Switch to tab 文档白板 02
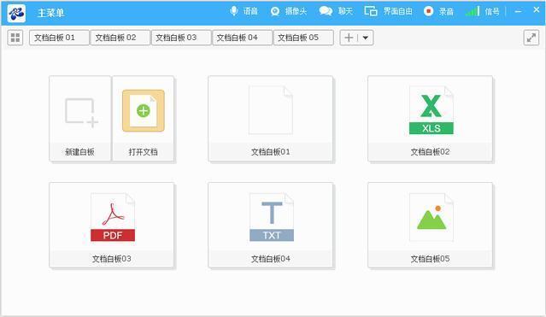This screenshot has height=317, width=546. (120, 38)
